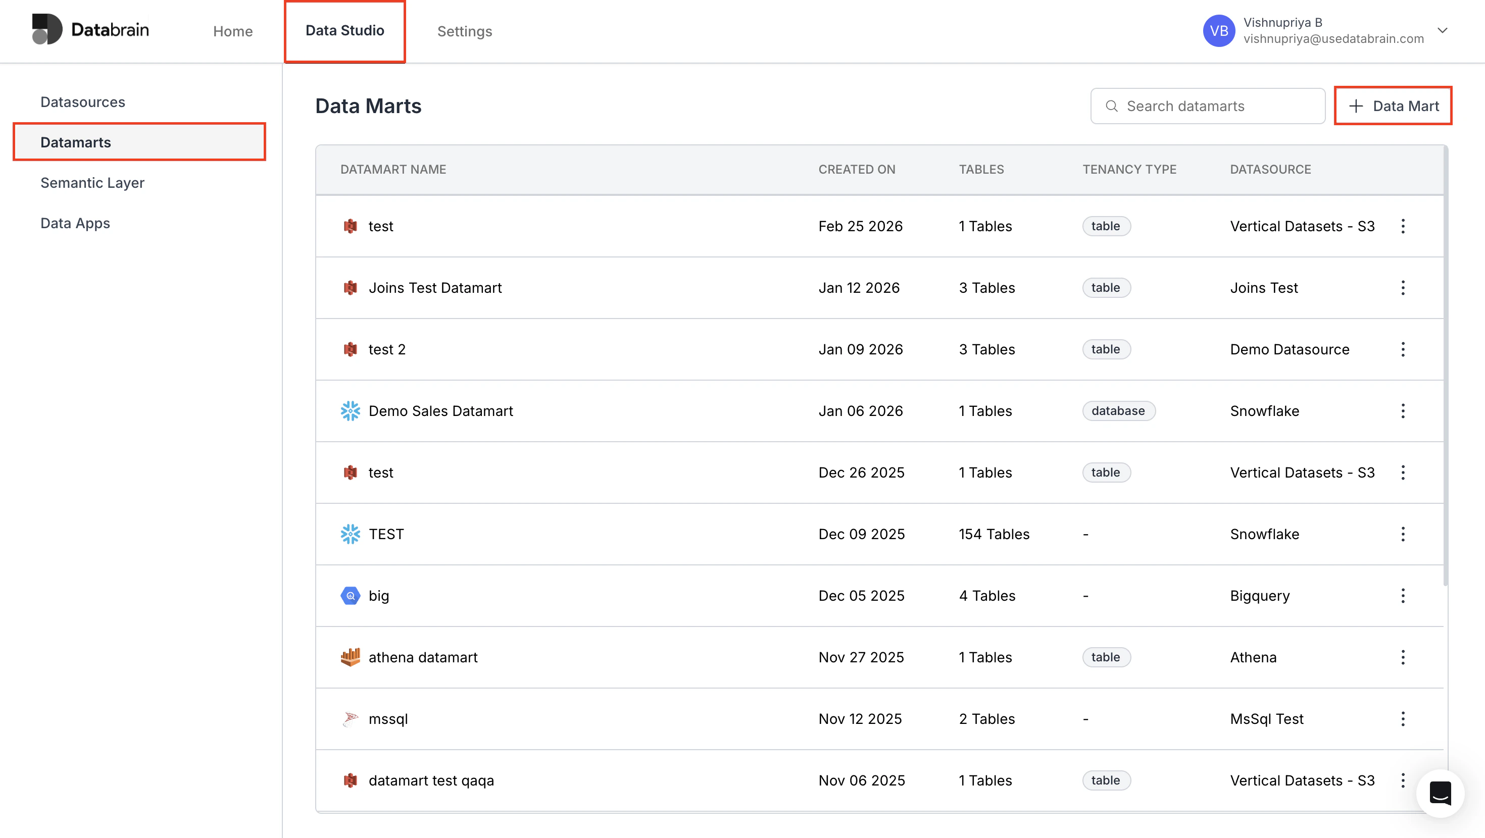Open the chat support widget icon
1485x838 pixels.
(1440, 794)
